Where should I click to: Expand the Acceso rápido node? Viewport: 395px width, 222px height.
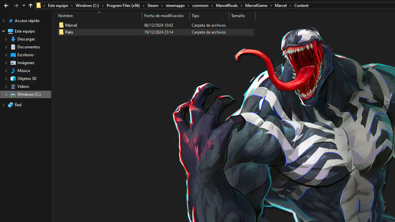[4, 21]
